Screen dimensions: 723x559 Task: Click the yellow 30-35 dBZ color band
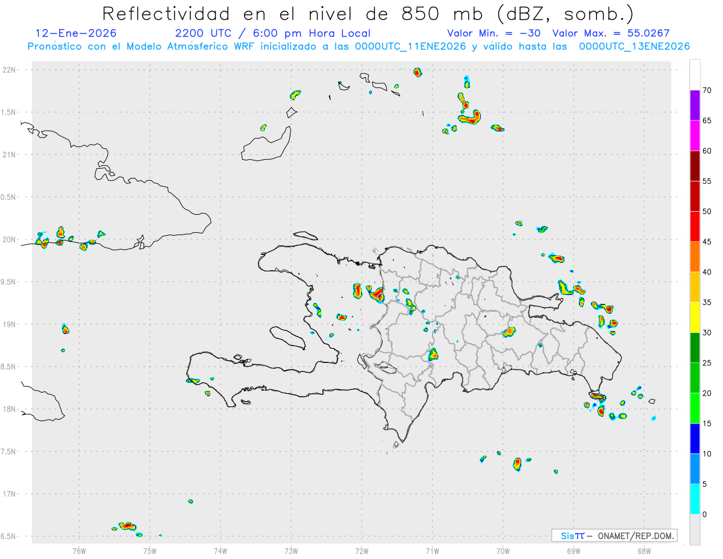point(695,317)
